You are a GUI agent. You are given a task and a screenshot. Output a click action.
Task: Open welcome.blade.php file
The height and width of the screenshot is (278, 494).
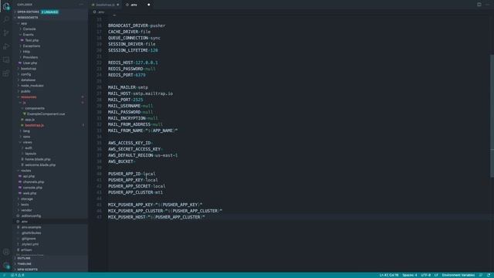(x=49, y=165)
